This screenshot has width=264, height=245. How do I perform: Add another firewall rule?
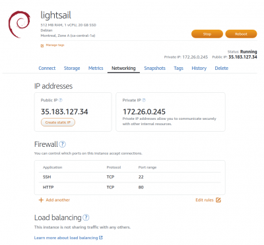(57, 200)
